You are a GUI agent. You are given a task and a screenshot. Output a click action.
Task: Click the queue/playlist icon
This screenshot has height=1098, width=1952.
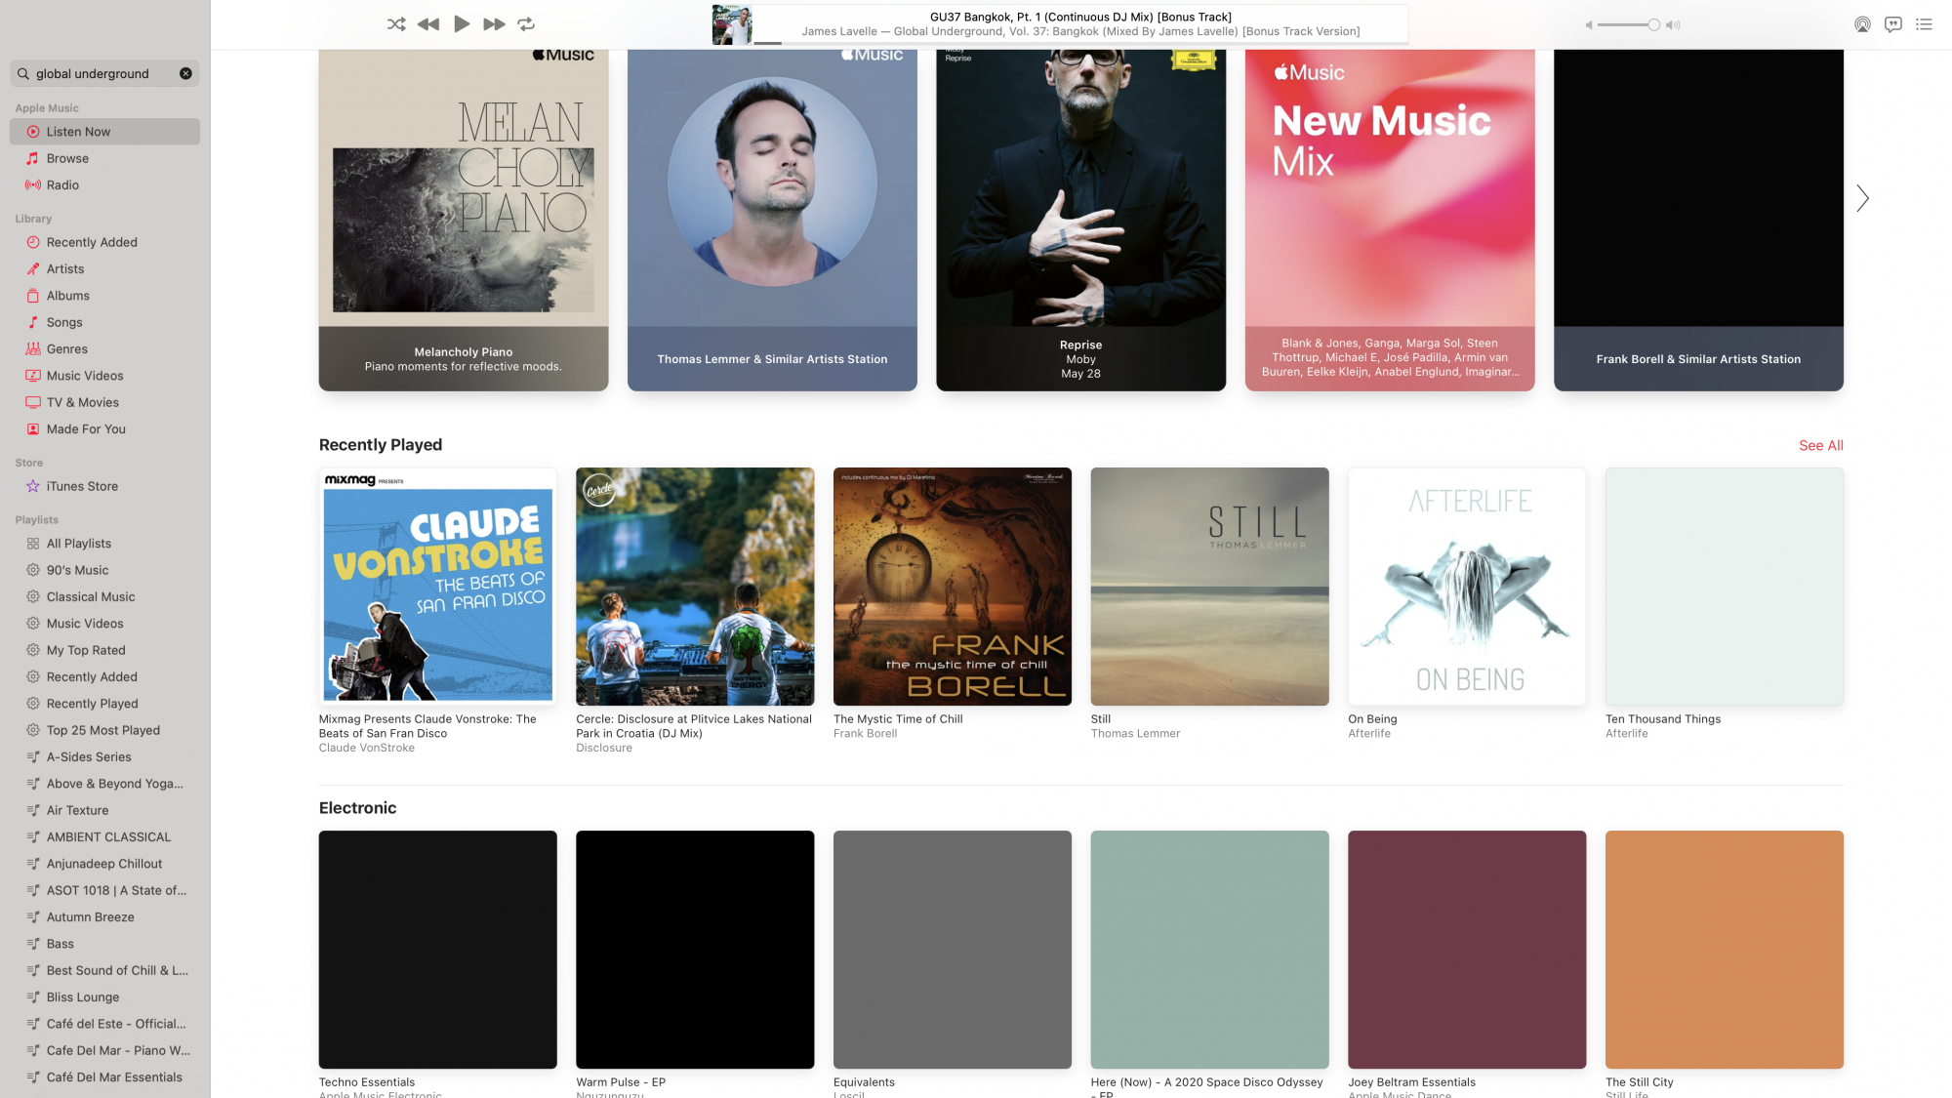click(1926, 24)
